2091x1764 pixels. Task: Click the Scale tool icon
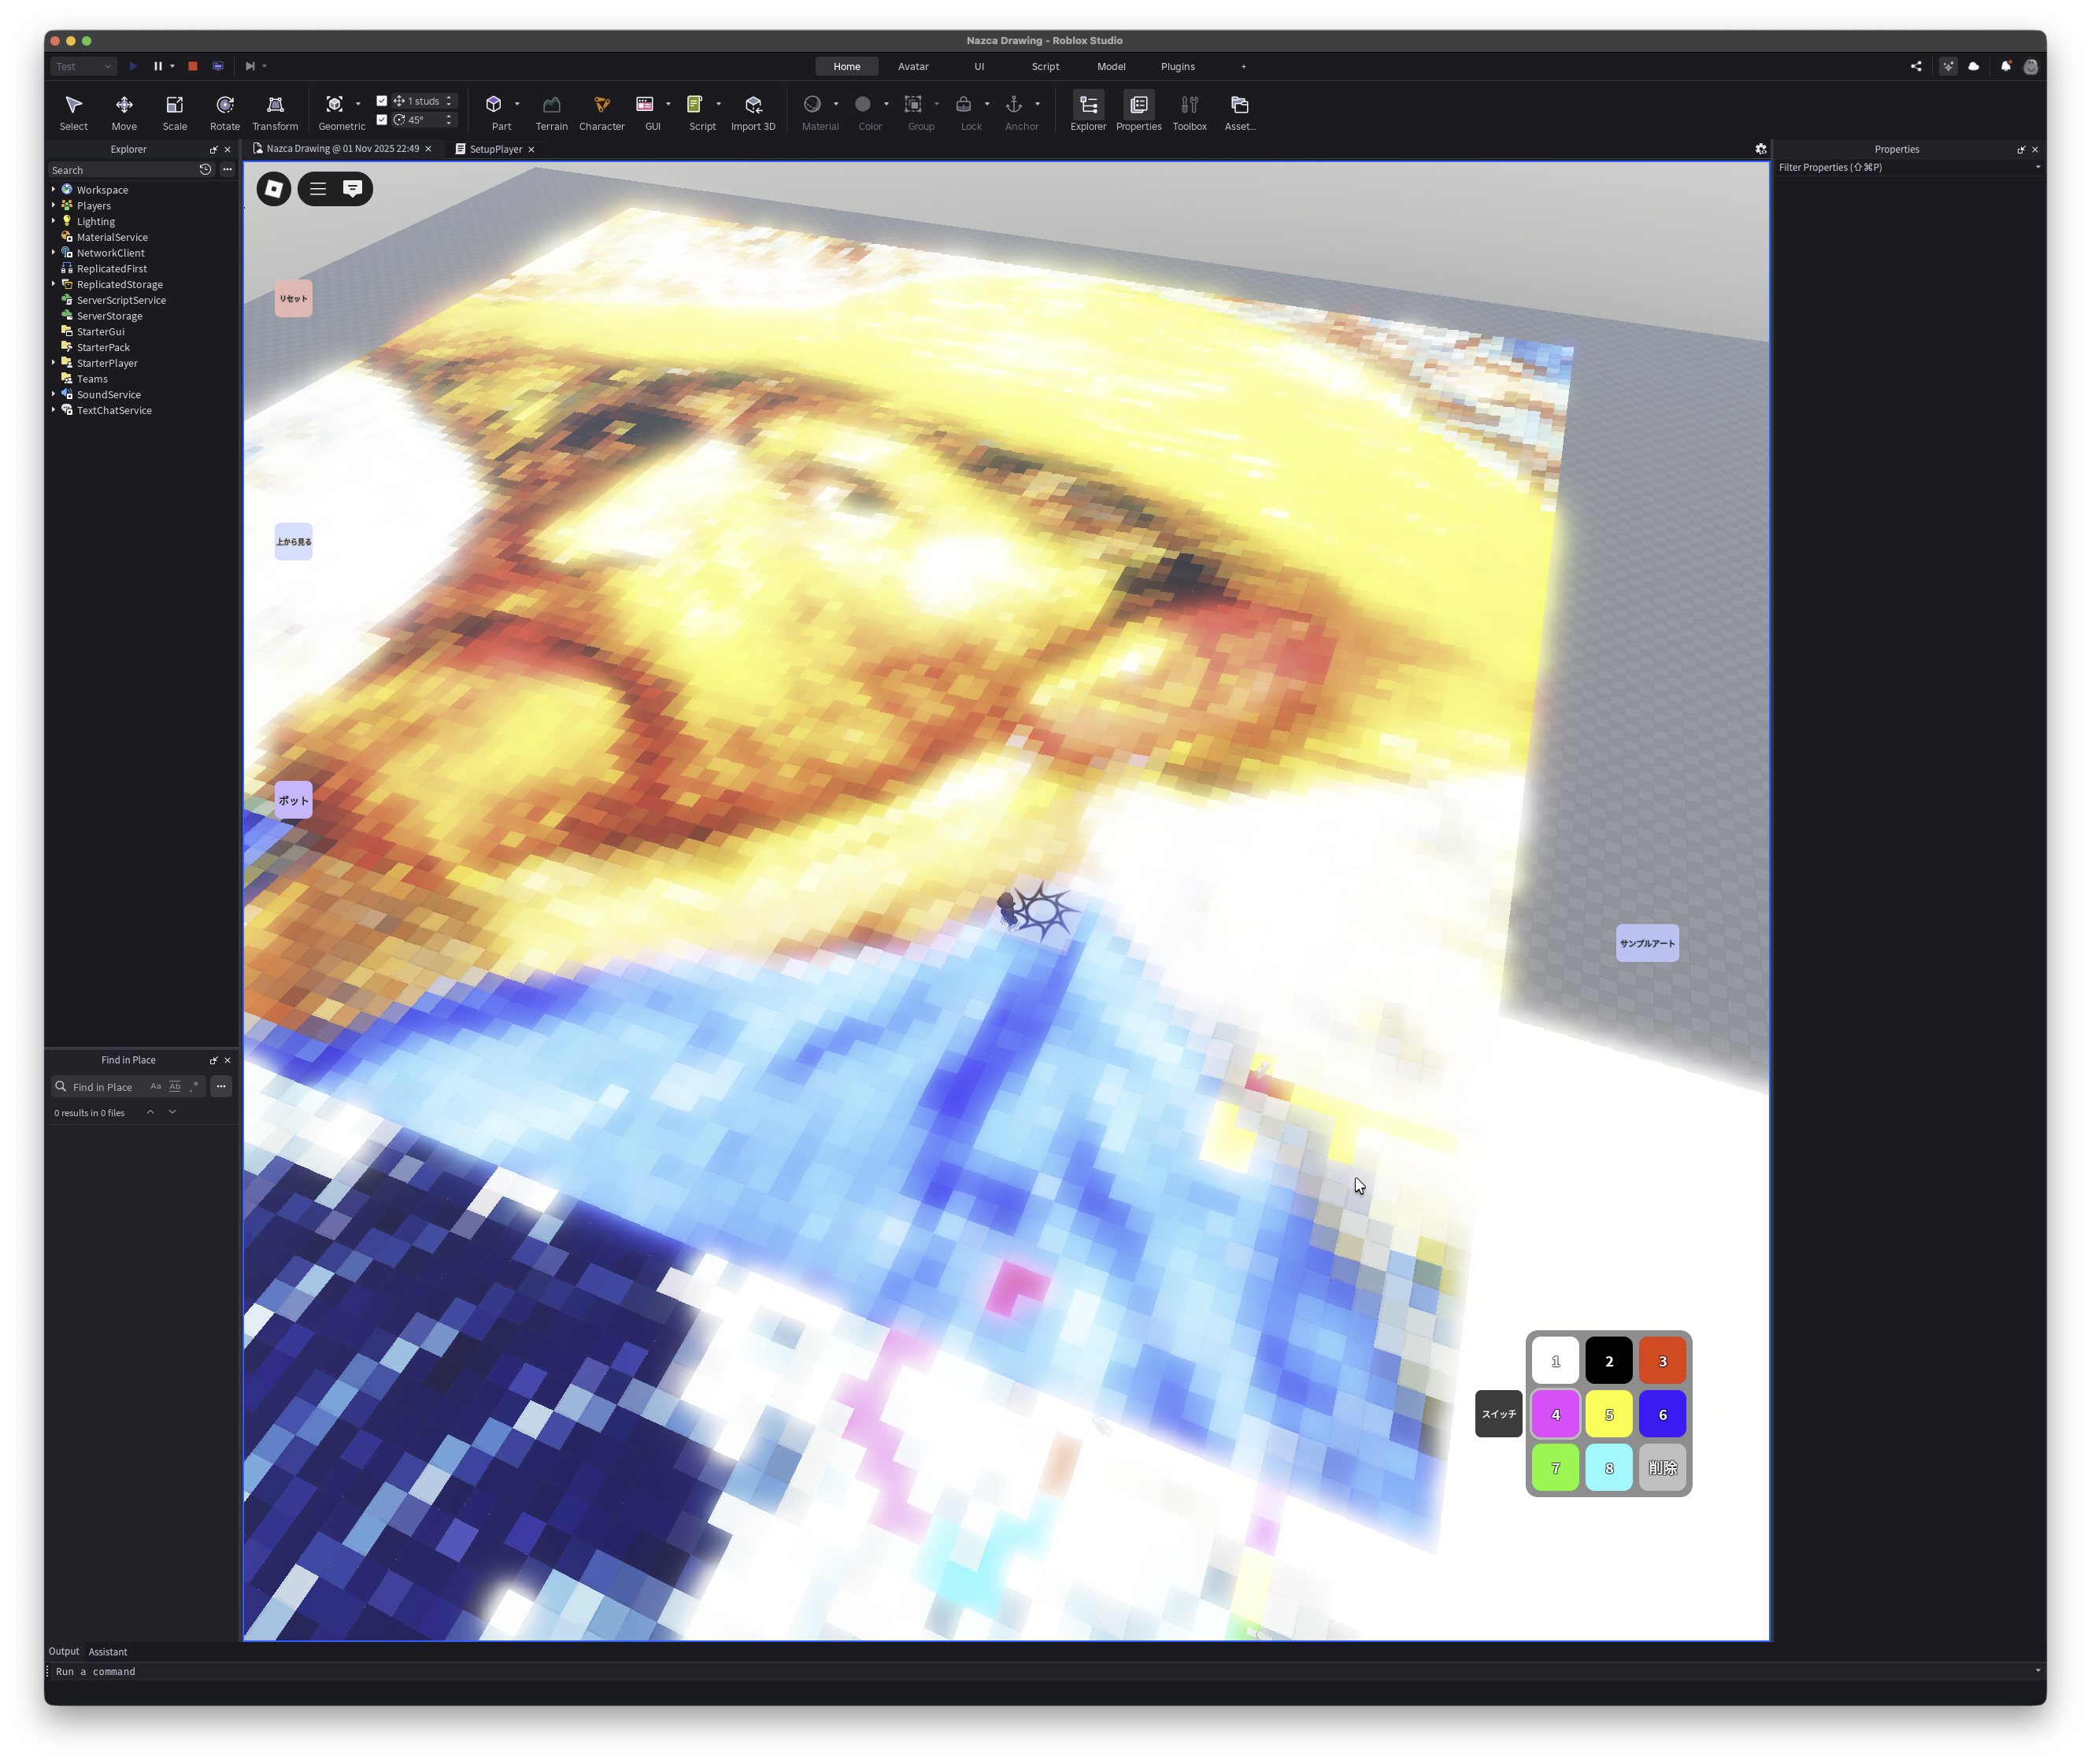pos(174,105)
